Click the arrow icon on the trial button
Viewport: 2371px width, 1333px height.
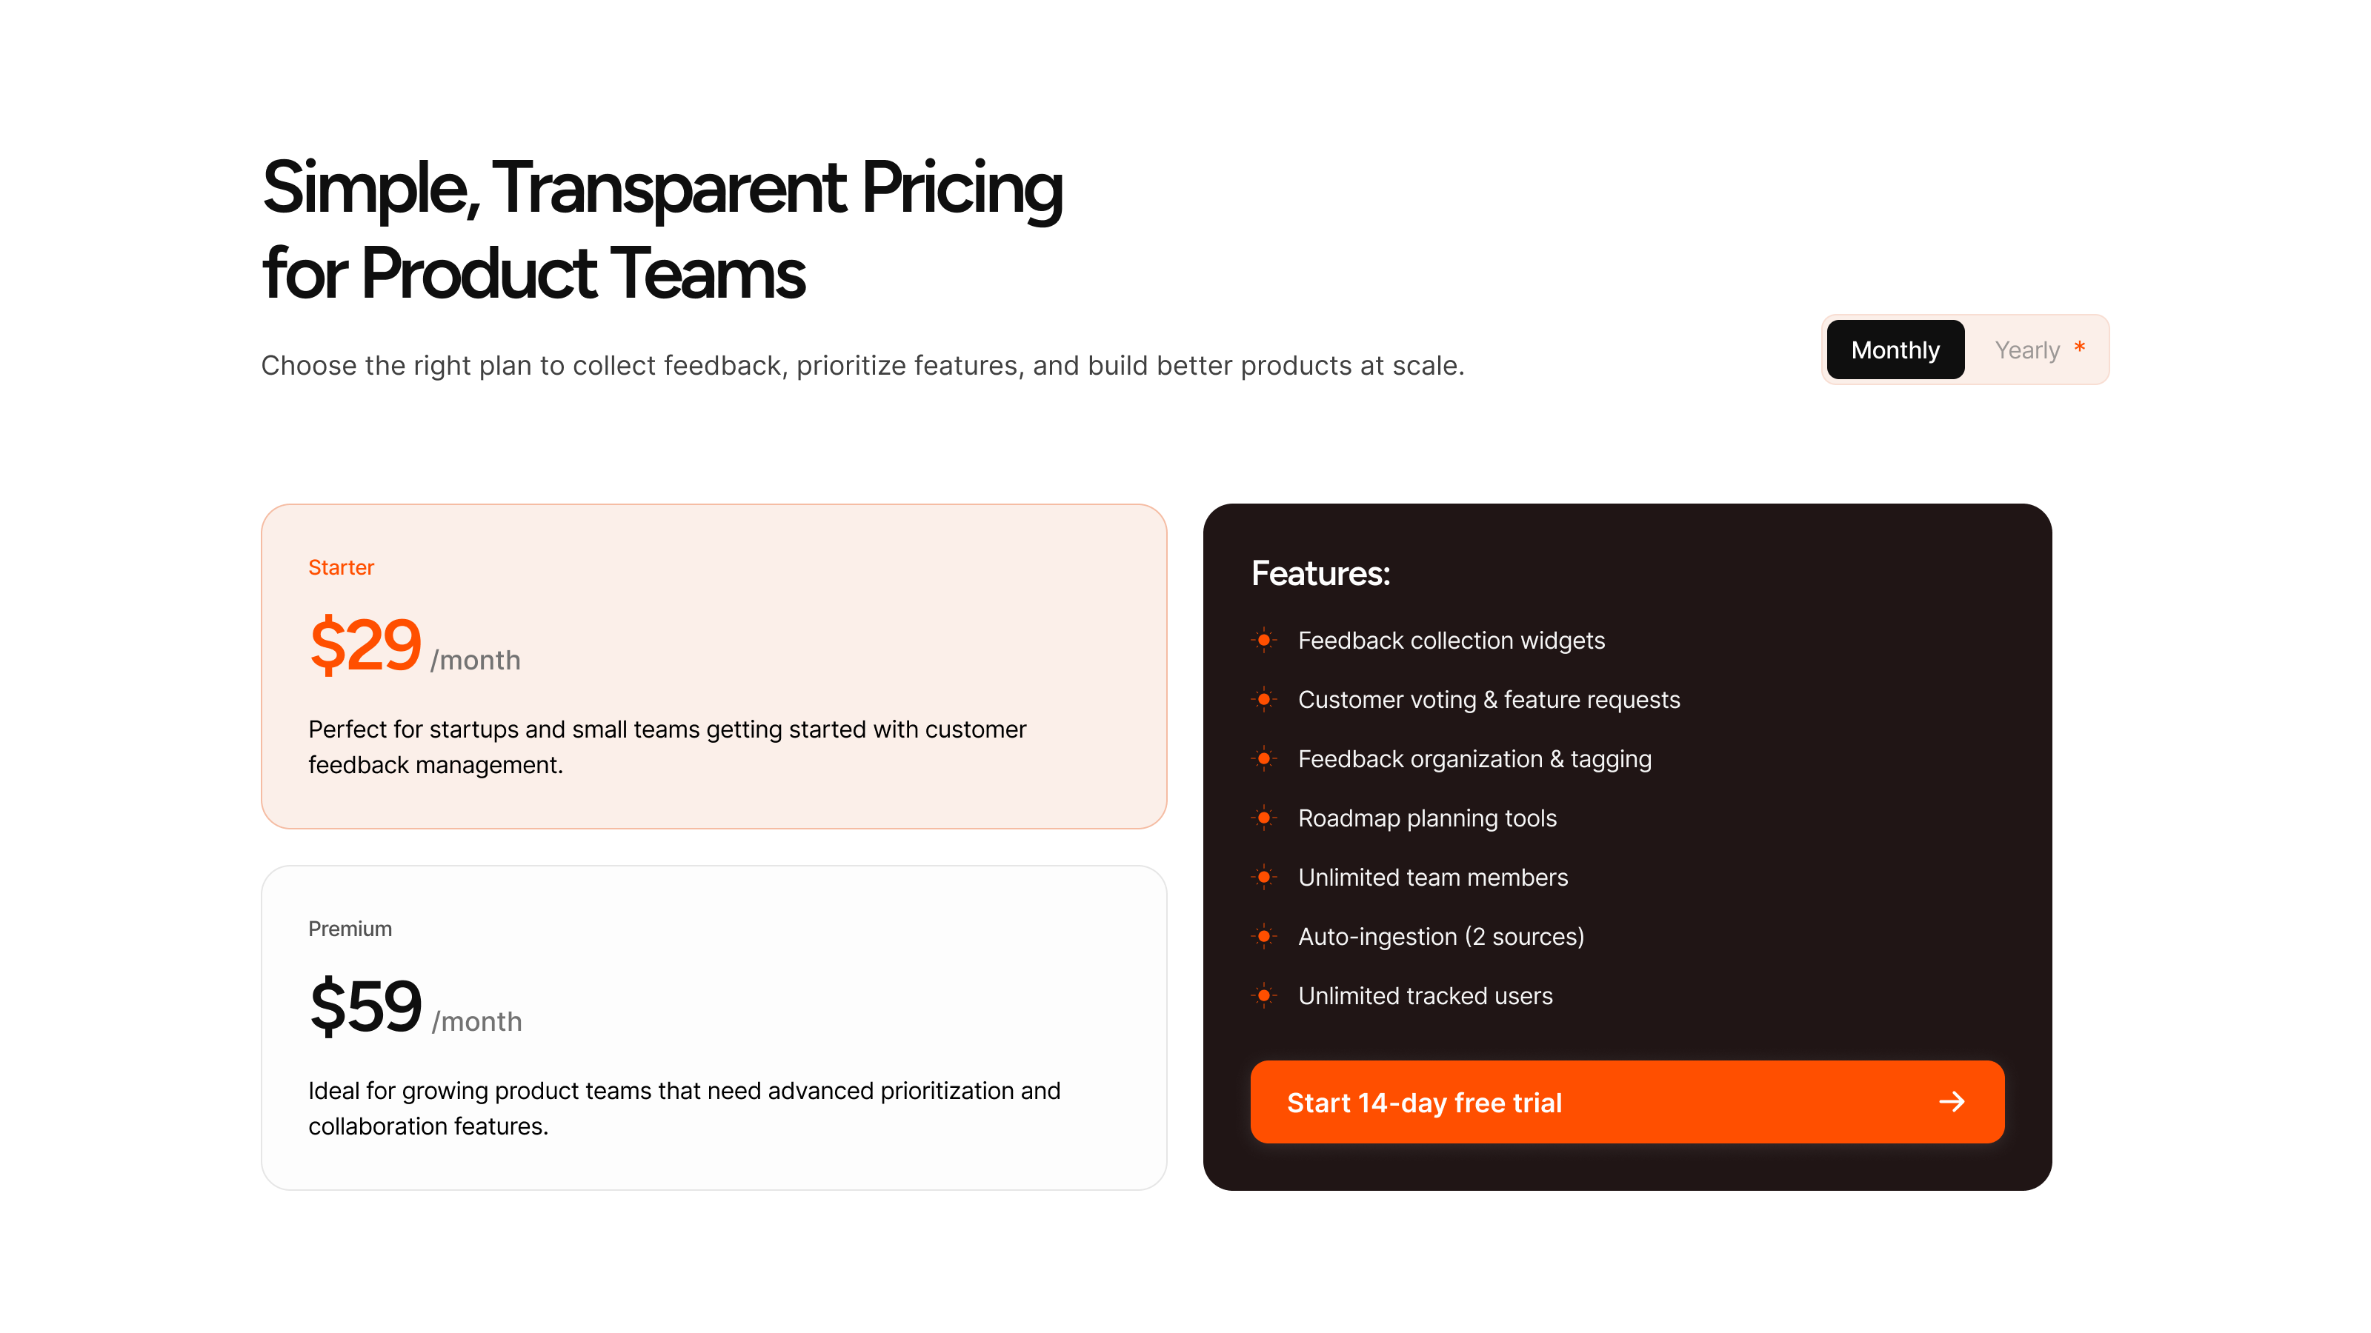coord(1952,1102)
